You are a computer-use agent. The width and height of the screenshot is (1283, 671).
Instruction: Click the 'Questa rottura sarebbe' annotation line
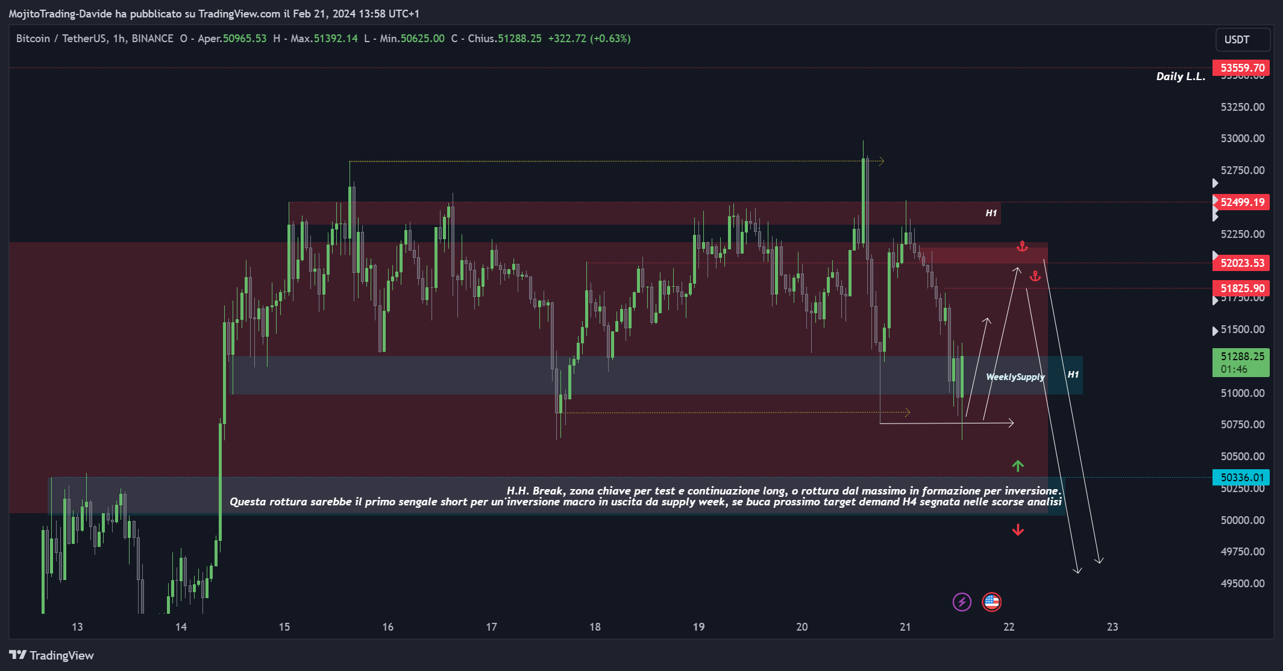tap(645, 502)
